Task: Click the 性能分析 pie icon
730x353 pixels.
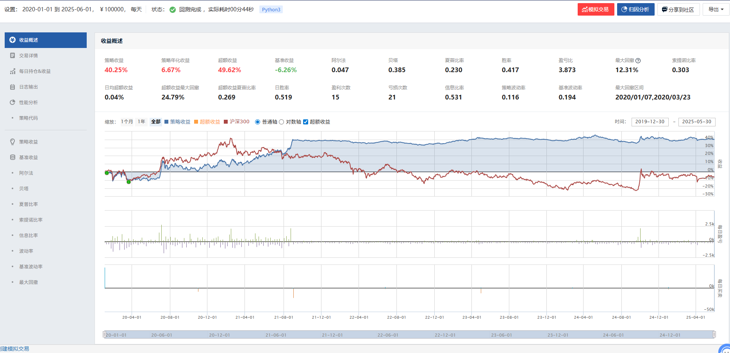Action: (12, 103)
